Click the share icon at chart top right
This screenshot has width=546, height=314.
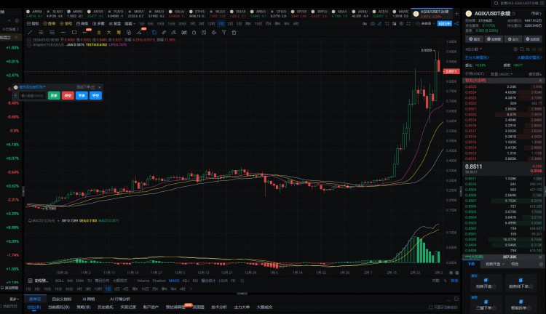point(456,24)
